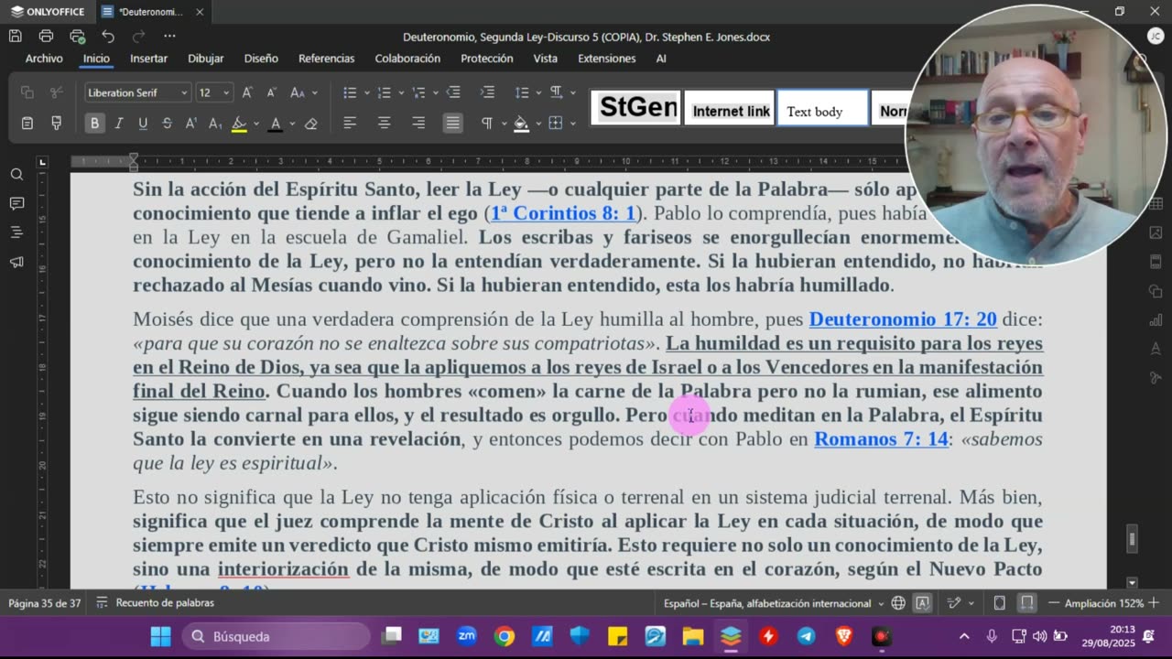Expand the numbered list style dropdown
This screenshot has width=1172, height=659.
(x=402, y=92)
